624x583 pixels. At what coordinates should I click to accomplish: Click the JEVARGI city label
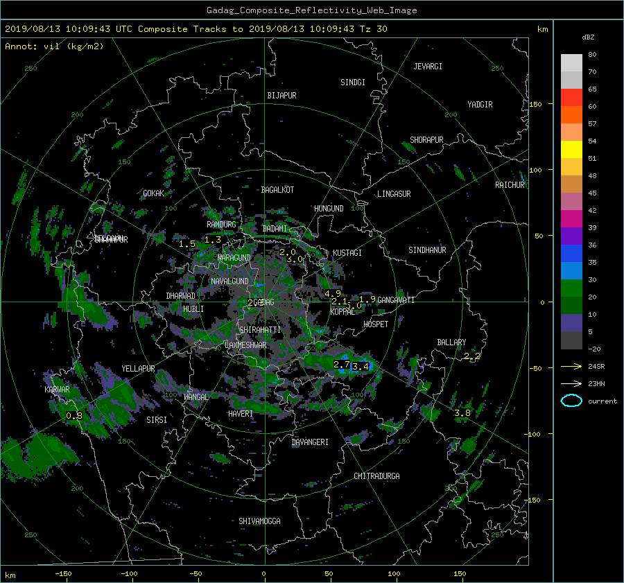[x=428, y=67]
